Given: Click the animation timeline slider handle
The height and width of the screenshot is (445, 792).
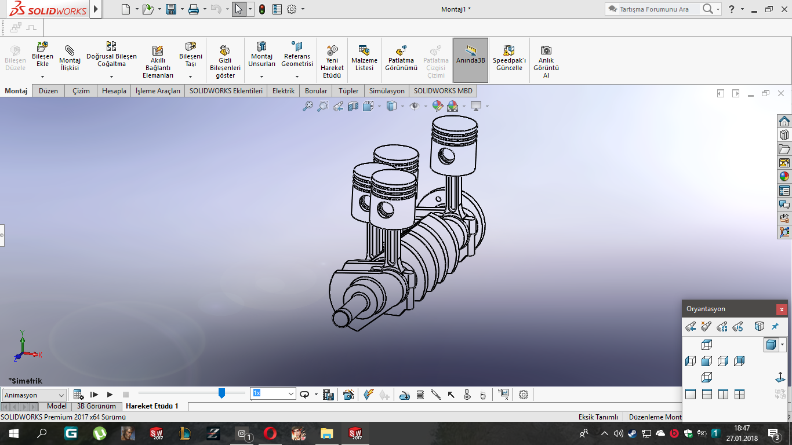Looking at the screenshot, I should [221, 393].
